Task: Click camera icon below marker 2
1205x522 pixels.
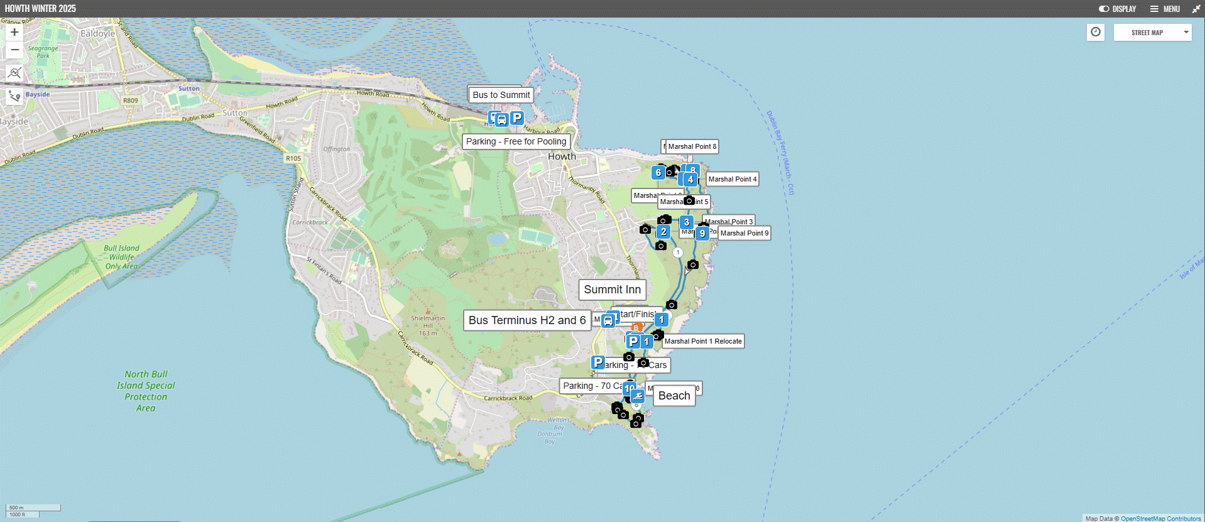Action: [661, 246]
